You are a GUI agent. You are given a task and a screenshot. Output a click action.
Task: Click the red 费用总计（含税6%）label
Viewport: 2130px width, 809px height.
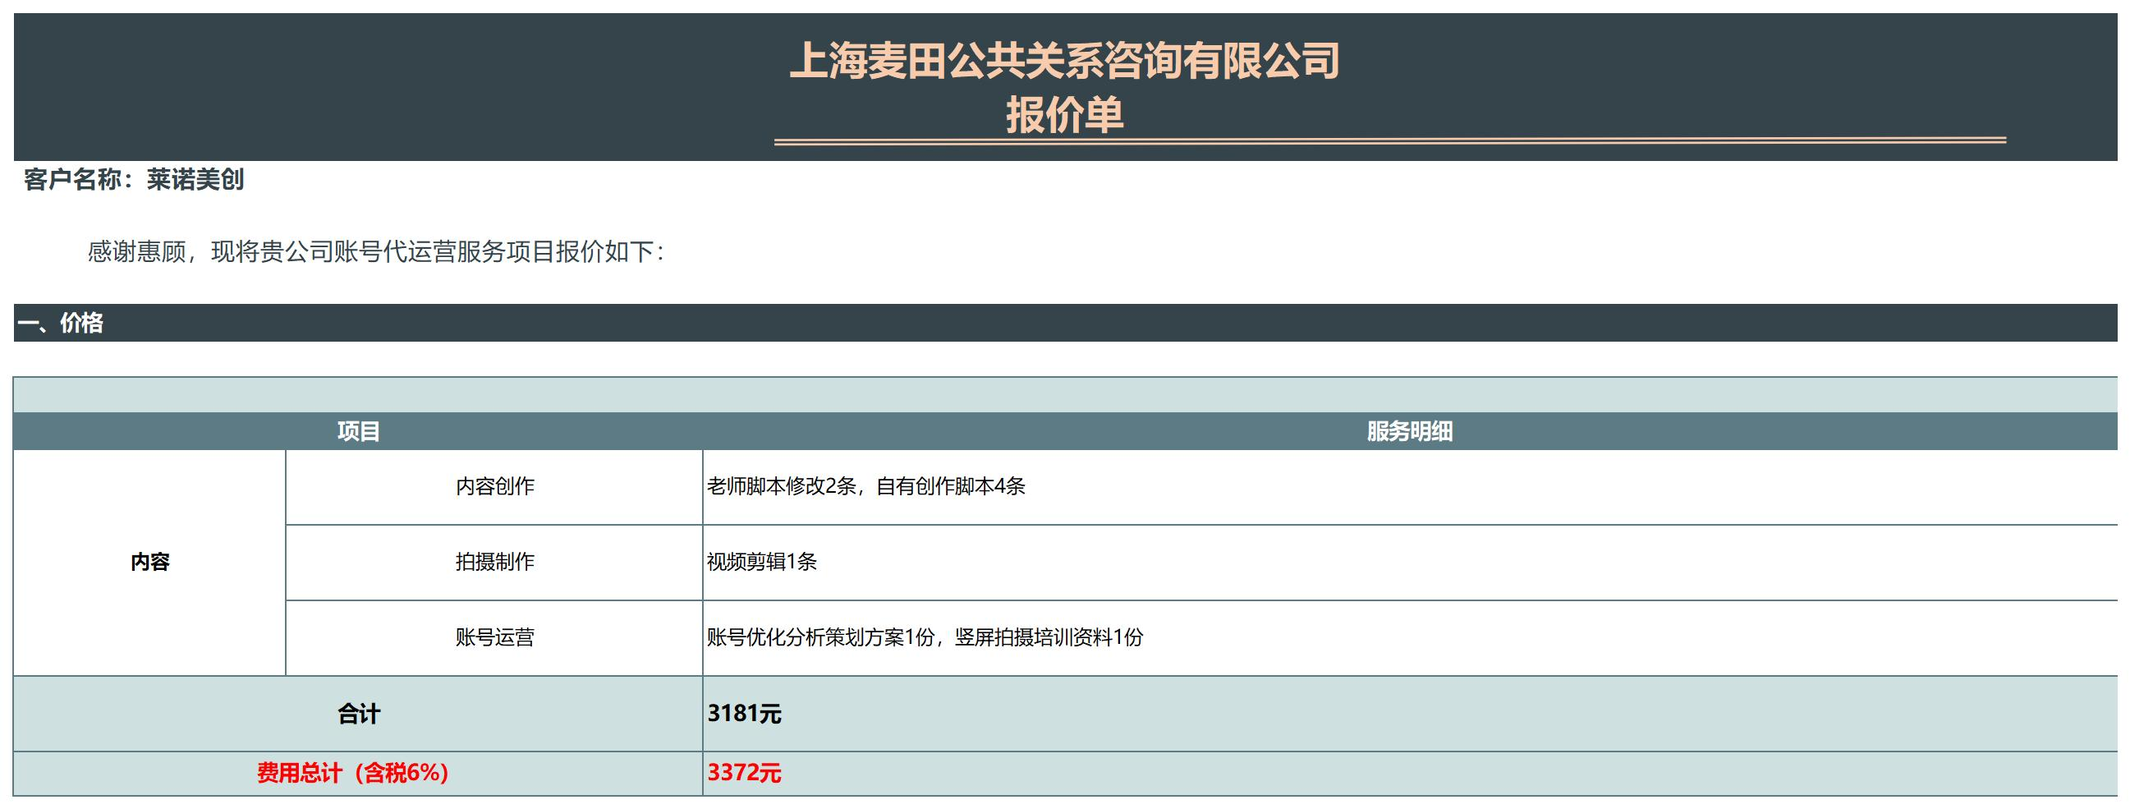pos(353,774)
